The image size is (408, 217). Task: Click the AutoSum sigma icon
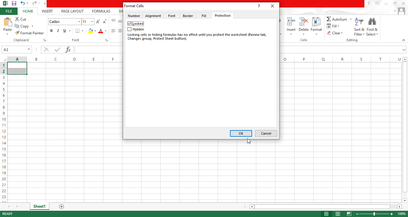(x=329, y=19)
